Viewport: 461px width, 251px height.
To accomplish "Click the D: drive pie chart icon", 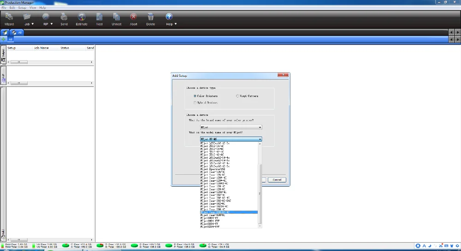I will tap(100, 245).
